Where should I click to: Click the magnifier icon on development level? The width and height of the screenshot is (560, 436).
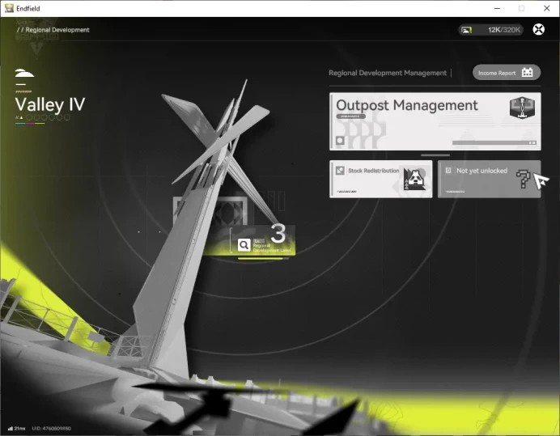(x=244, y=245)
